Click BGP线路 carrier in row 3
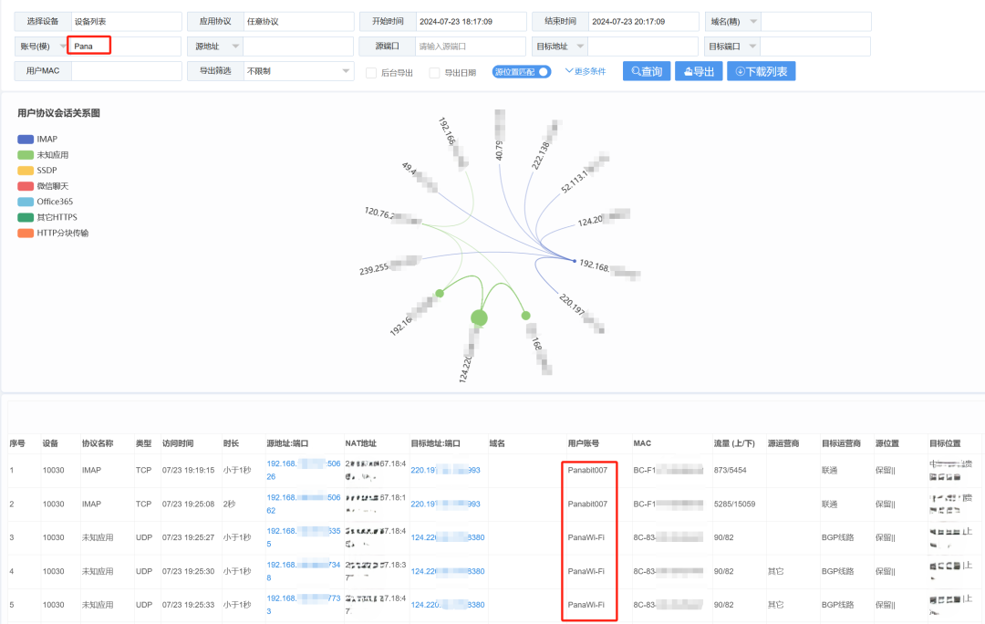This screenshot has height=624, width=985. 837,537
